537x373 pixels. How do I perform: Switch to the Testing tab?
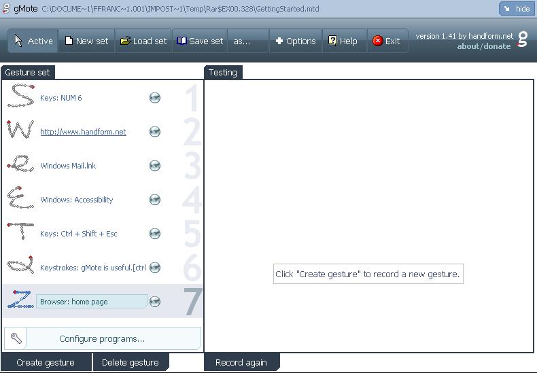(x=223, y=73)
